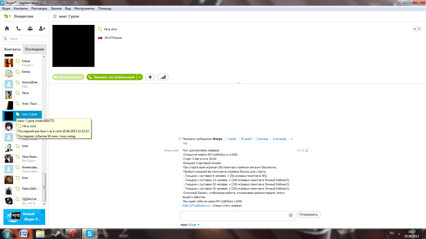426x239 pixels.
Task: Open Инструменты menu
Action: click(x=84, y=8)
